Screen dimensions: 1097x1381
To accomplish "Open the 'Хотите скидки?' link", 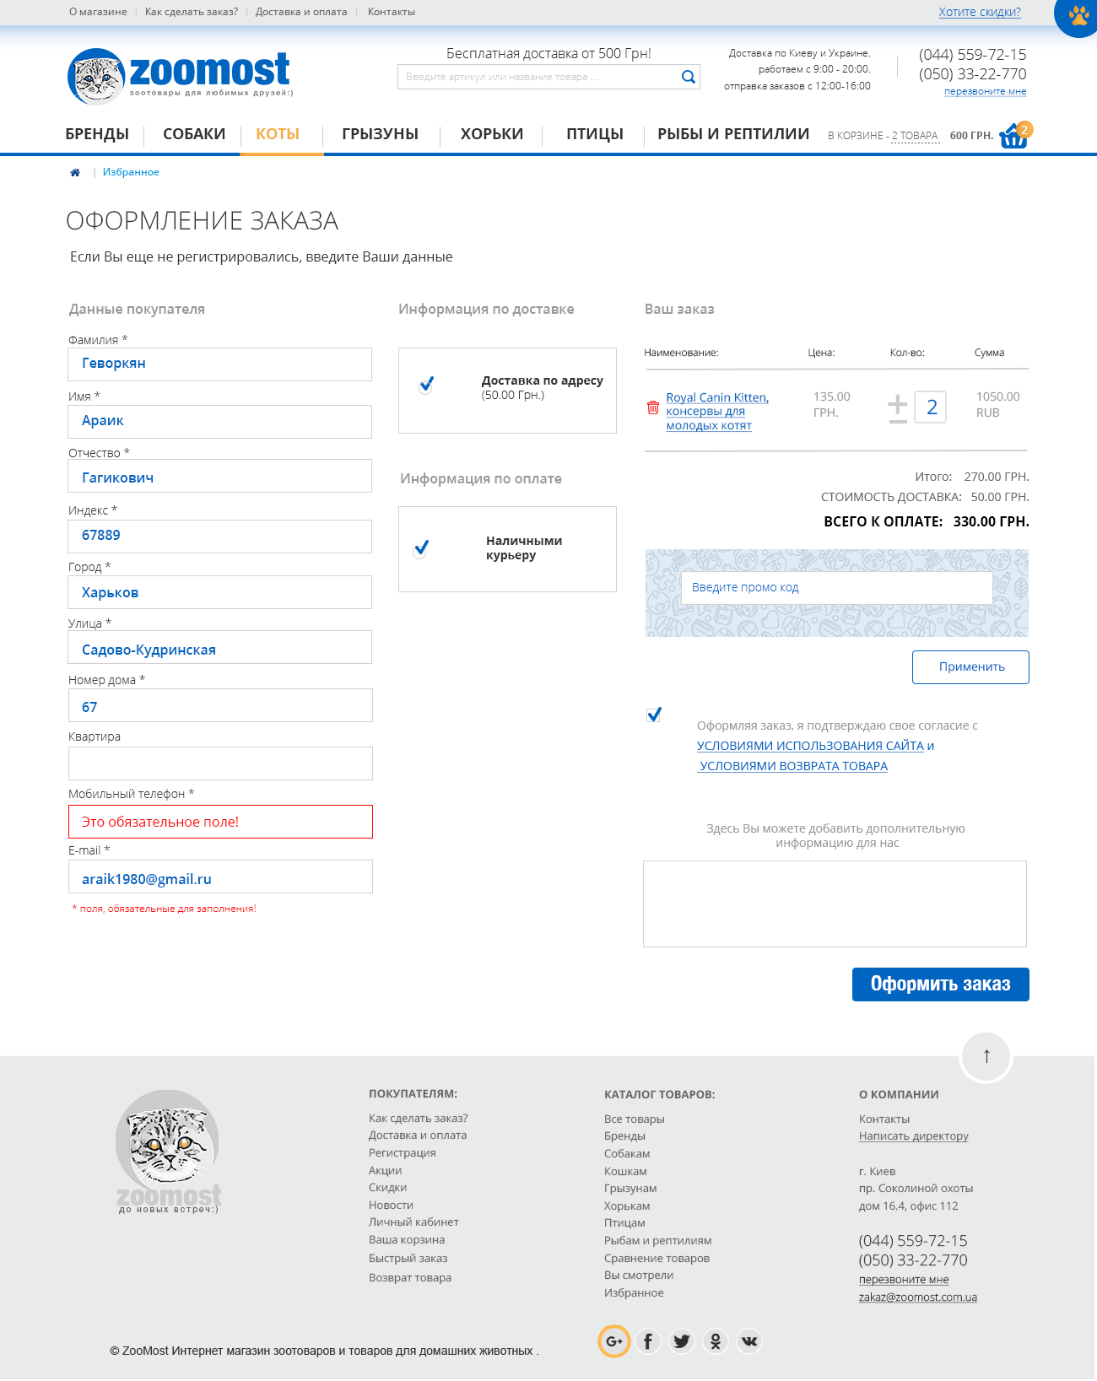I will coord(979,12).
